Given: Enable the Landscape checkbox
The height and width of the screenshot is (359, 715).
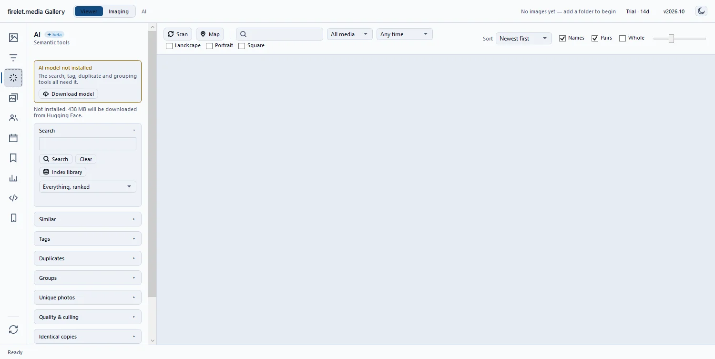Looking at the screenshot, I should point(169,46).
